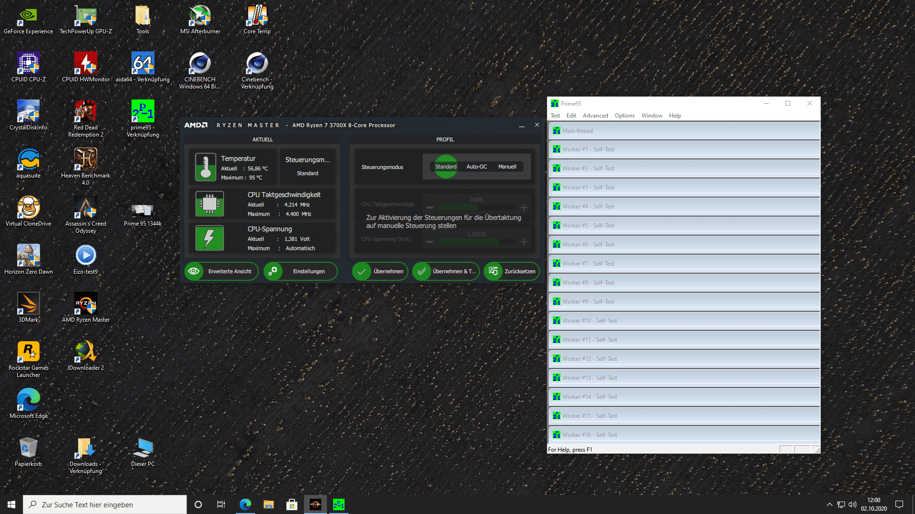Screen dimensions: 915x514
Task: Select Virtual CloneDrive icon
Action: 29,212
